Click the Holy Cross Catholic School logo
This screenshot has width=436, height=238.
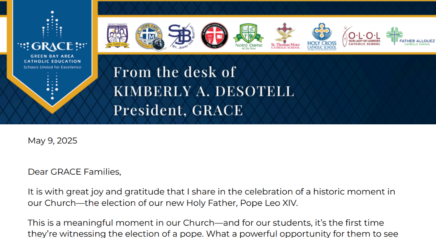click(x=322, y=36)
